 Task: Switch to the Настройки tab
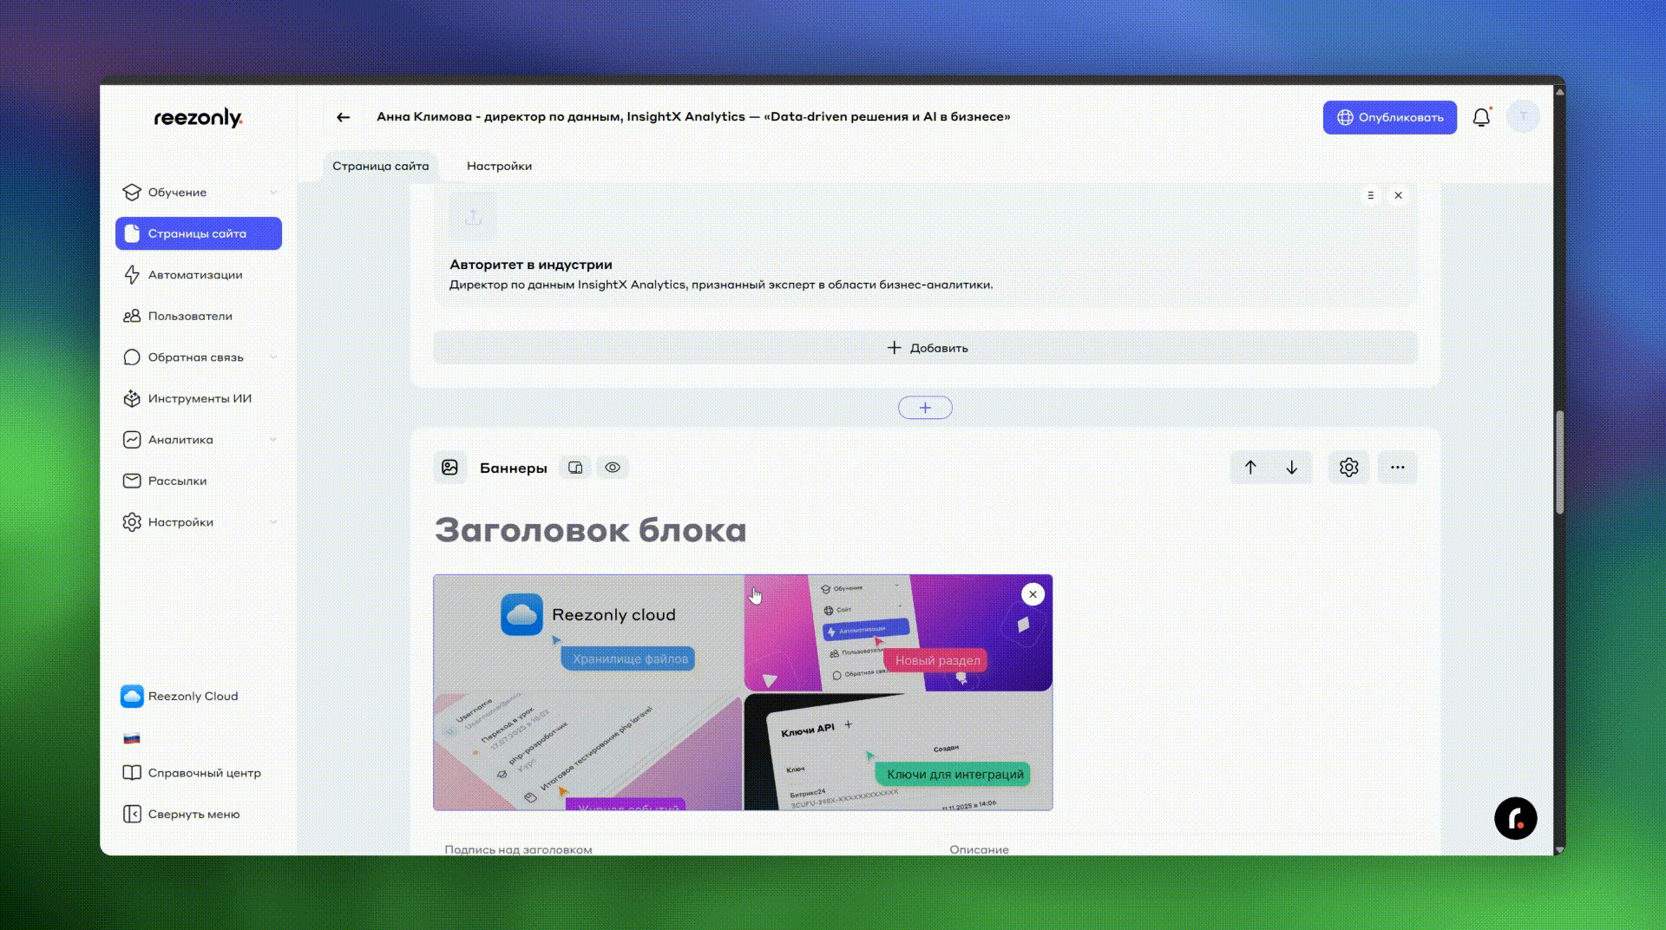pyautogui.click(x=499, y=166)
